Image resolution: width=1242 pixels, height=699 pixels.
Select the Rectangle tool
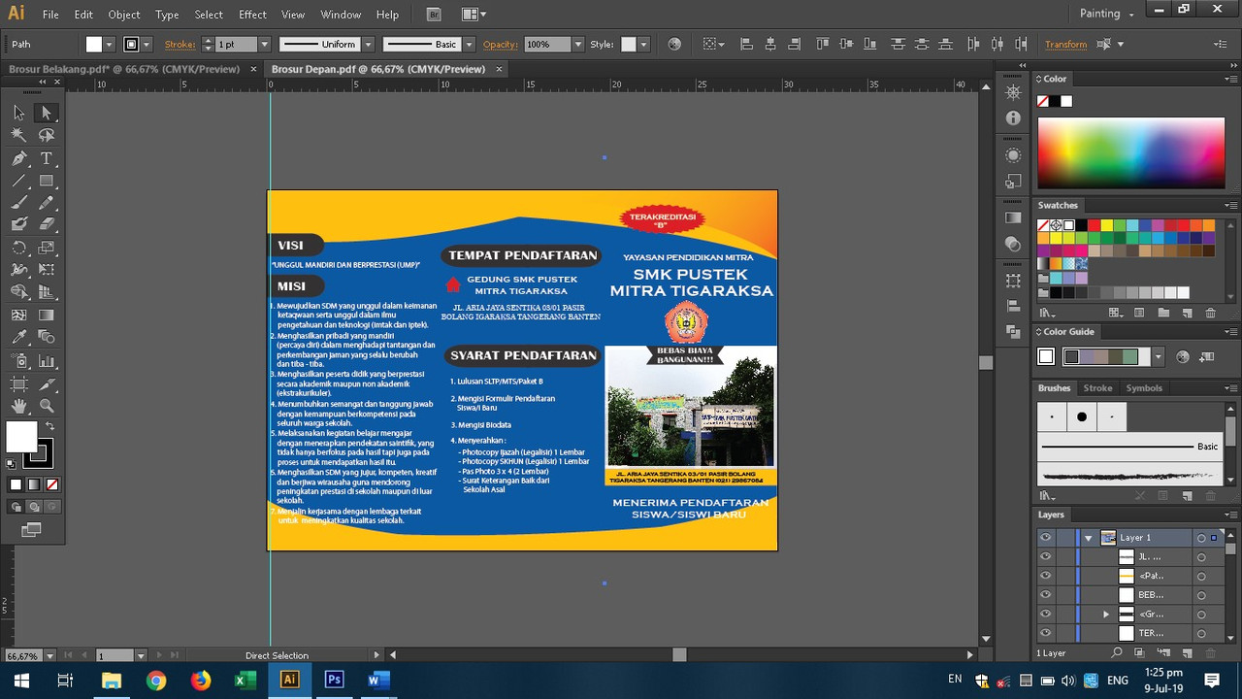click(x=46, y=181)
